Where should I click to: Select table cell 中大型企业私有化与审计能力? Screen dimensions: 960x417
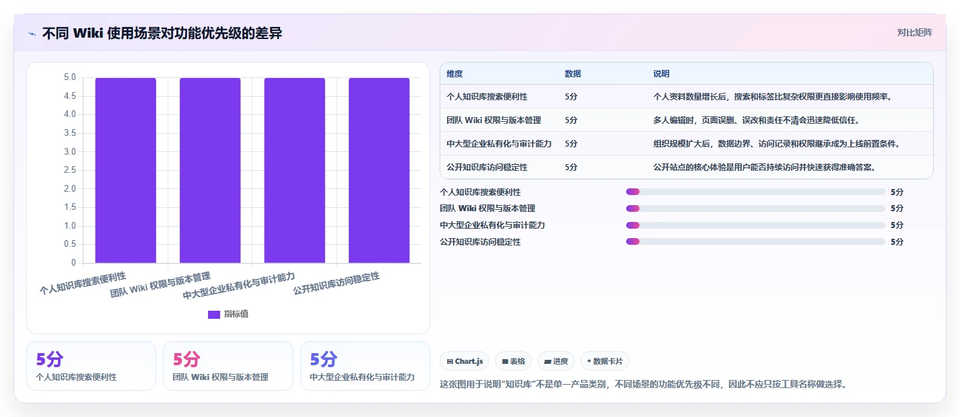[x=499, y=144]
